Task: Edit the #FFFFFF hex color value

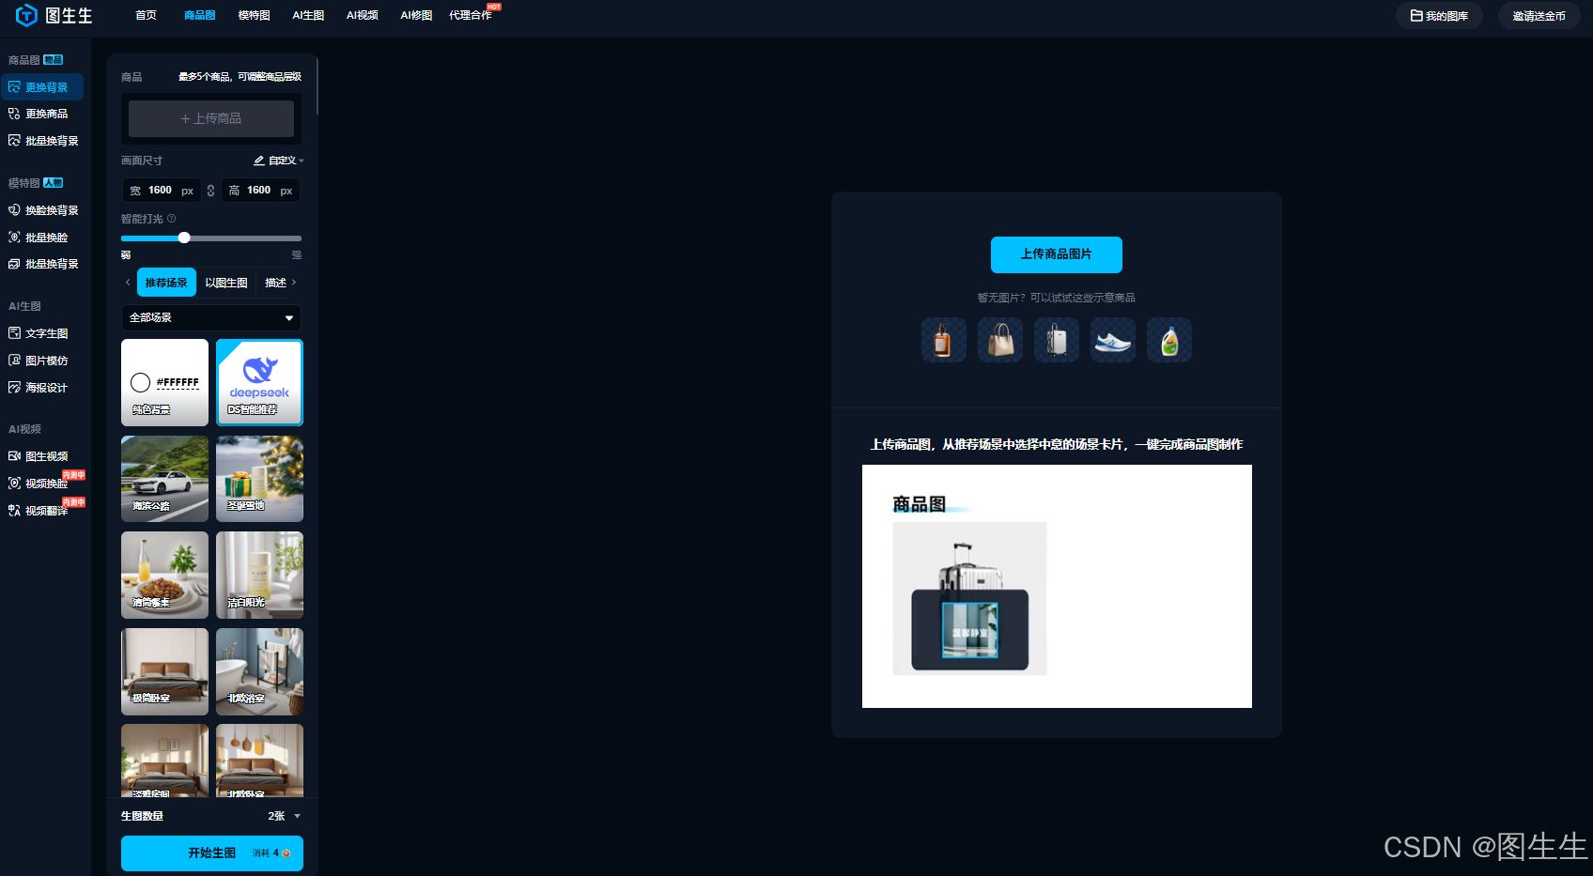Action: [178, 382]
